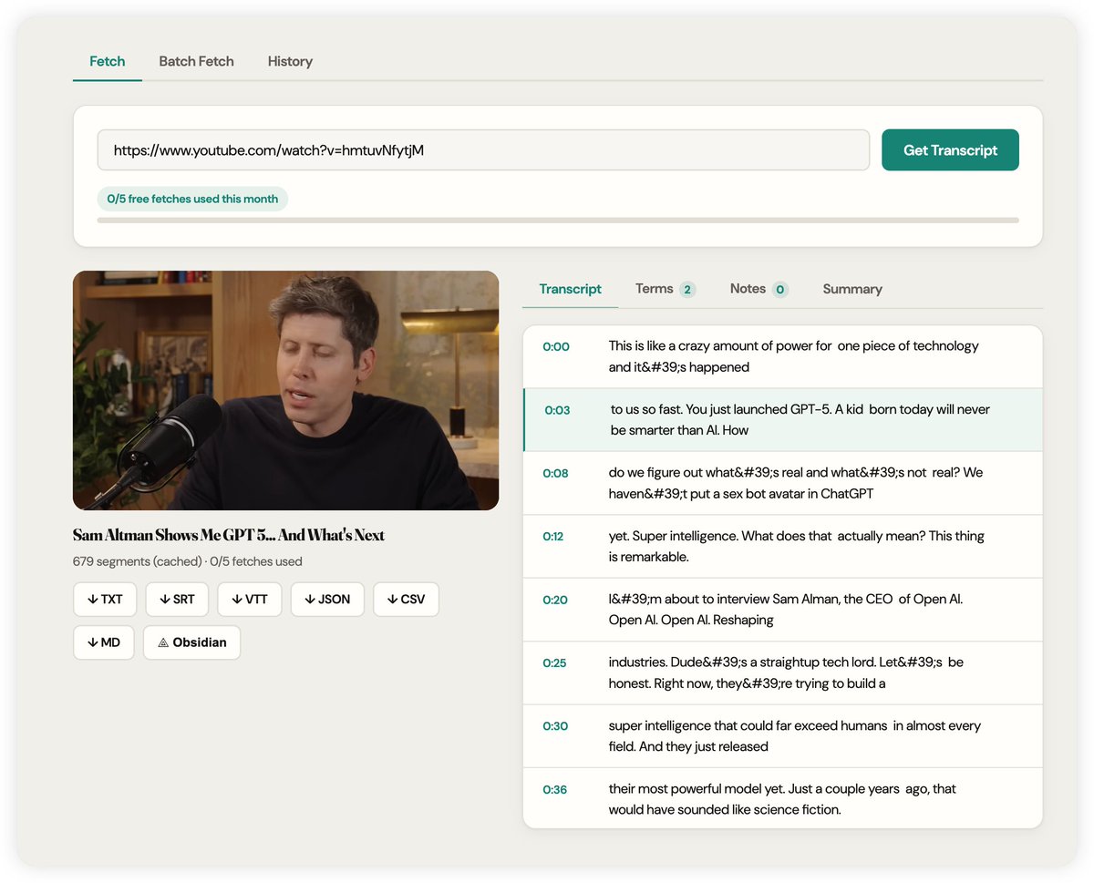Click the 0/5 free fetches used badge

192,199
